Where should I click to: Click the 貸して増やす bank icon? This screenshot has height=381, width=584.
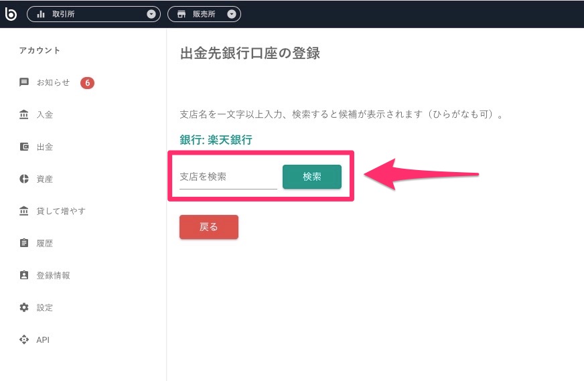(24, 211)
